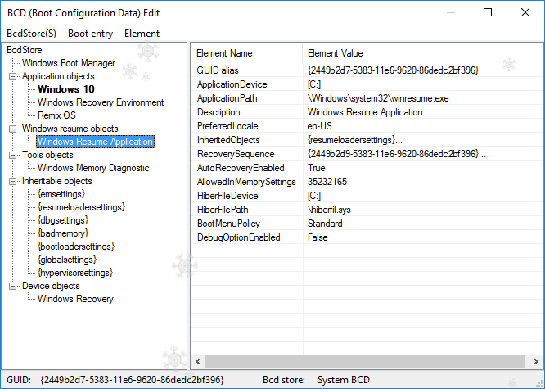Select the HiberFilePath row
Viewport: 545px width, 389px height.
tap(367, 210)
